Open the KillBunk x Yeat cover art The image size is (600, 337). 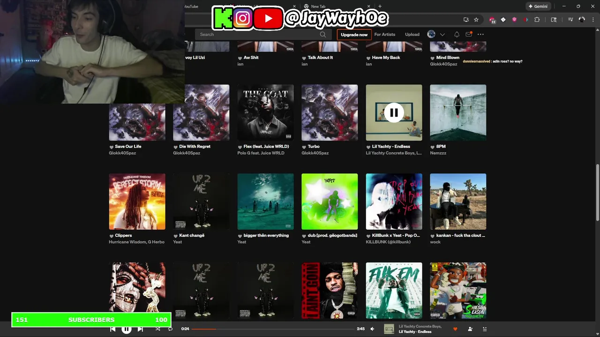[394, 201]
